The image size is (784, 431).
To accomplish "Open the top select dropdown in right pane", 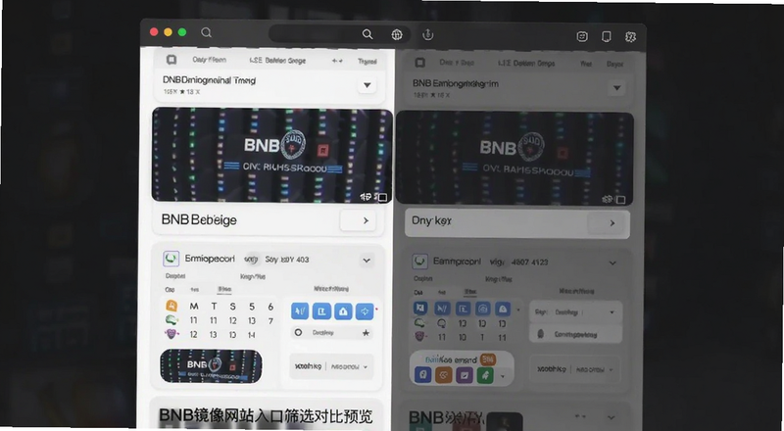I will (575, 312).
